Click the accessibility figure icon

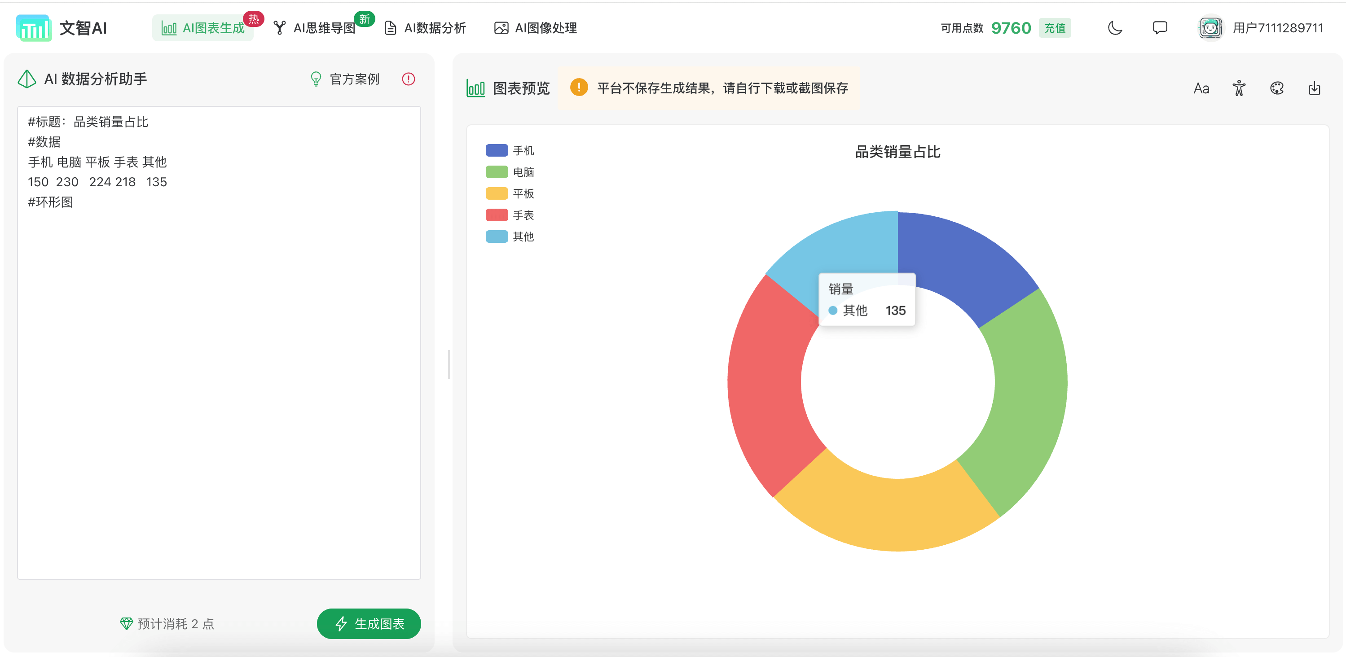pyautogui.click(x=1238, y=88)
